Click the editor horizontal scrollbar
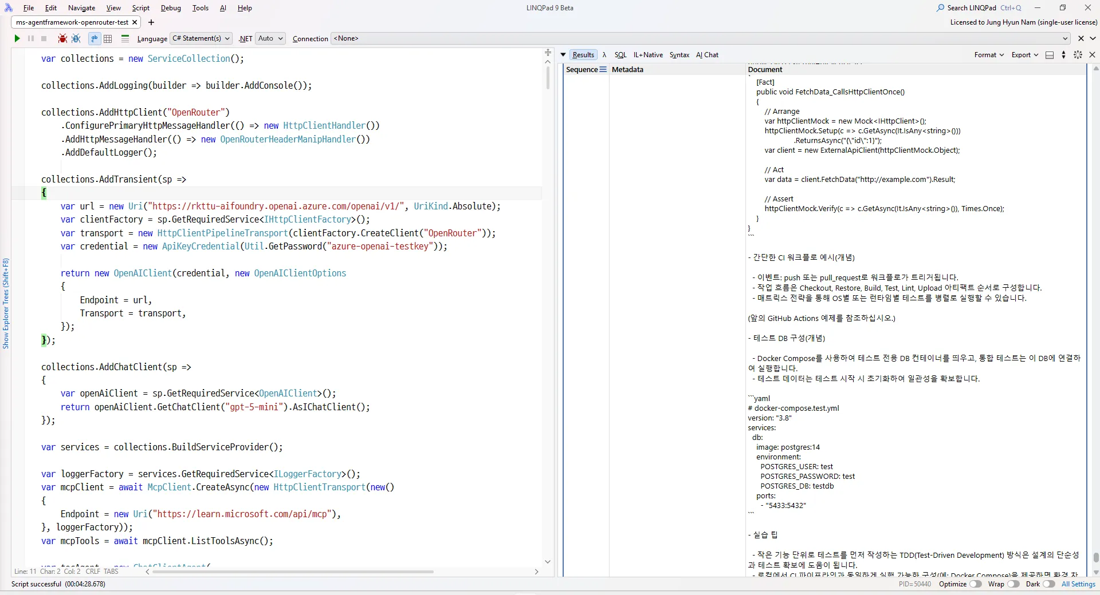Viewport: 1100px width, 595px height. point(292,572)
